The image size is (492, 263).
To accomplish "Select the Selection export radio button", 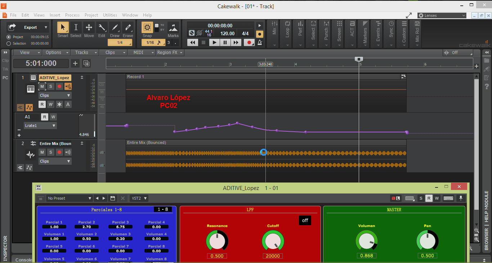I will coord(9,43).
